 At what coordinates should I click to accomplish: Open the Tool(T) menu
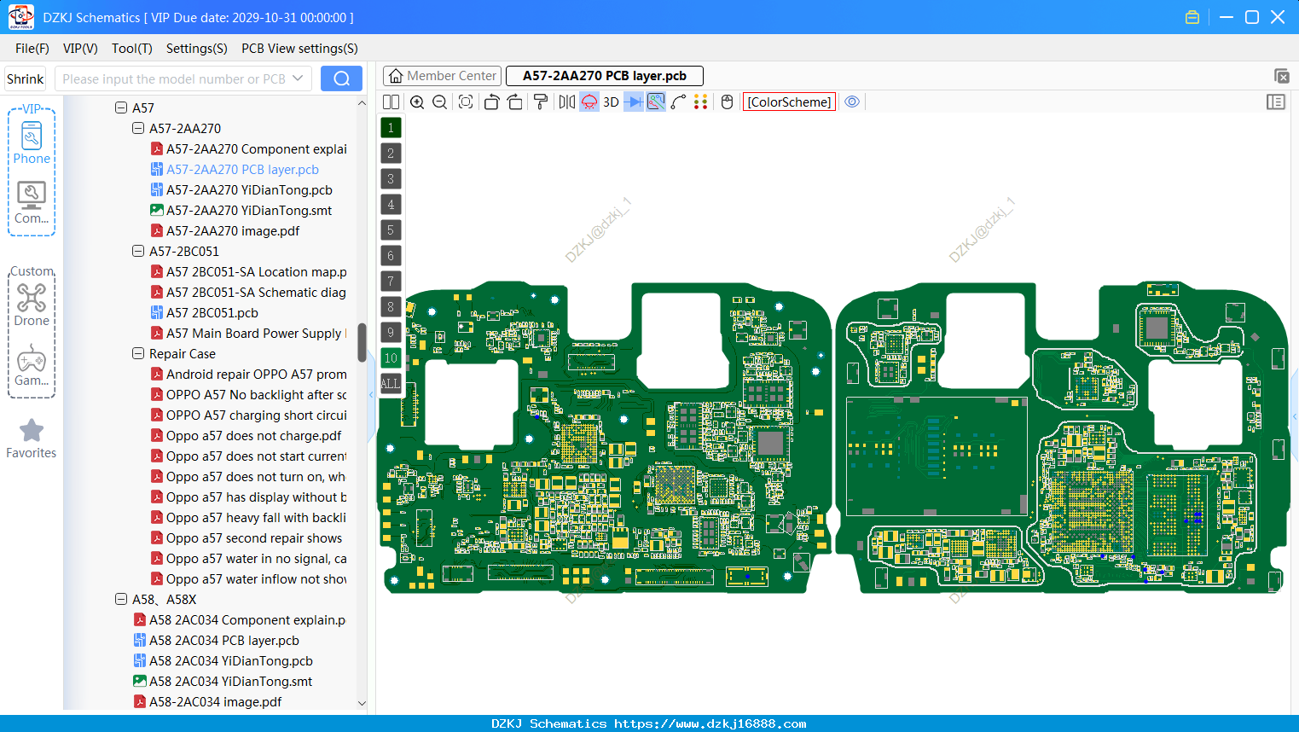pyautogui.click(x=132, y=49)
